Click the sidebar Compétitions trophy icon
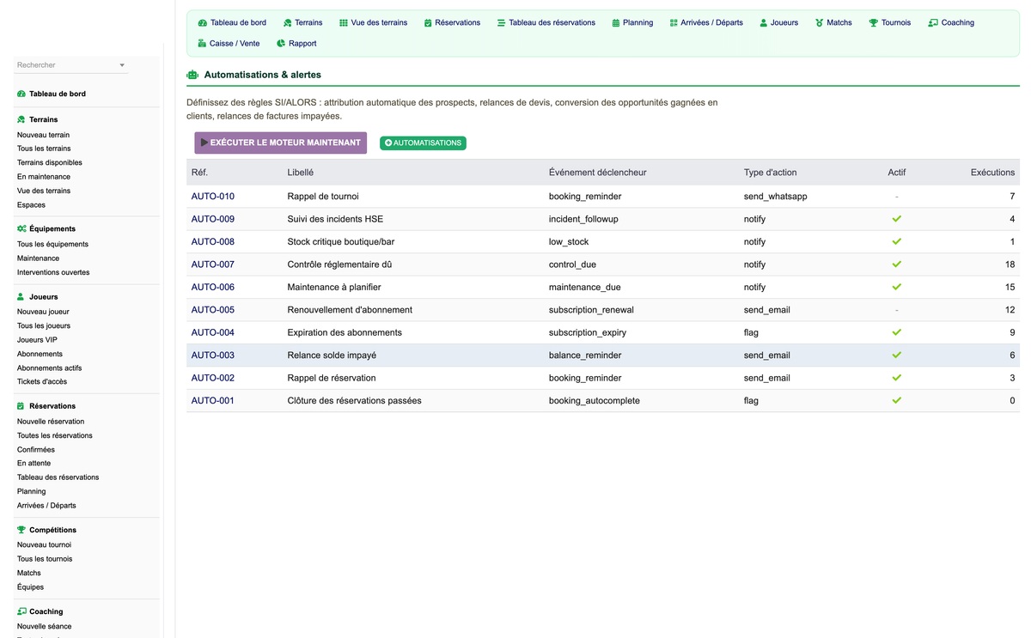This screenshot has height=638, width=1031. 21,530
